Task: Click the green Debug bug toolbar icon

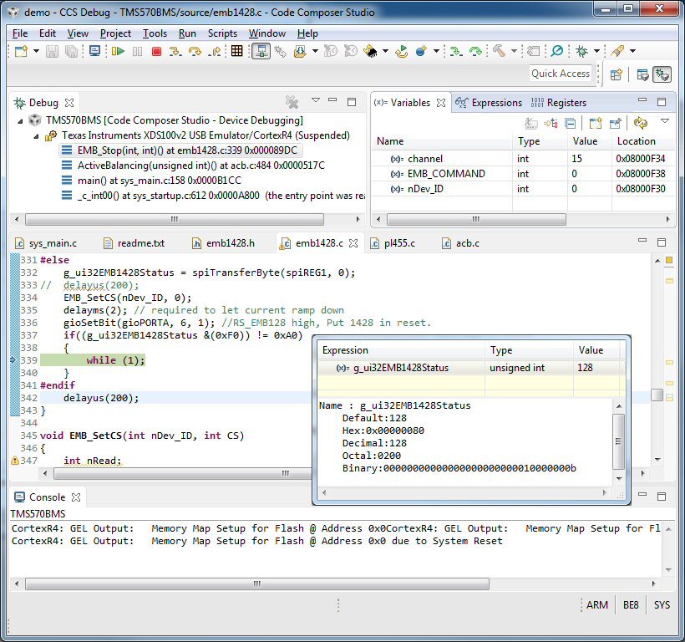Action: 581,51
